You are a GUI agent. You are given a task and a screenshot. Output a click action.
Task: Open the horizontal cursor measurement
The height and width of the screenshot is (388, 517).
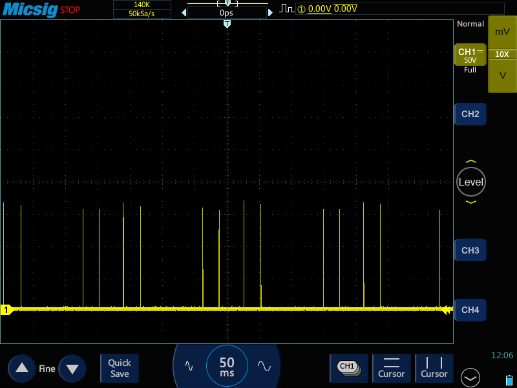click(391, 367)
